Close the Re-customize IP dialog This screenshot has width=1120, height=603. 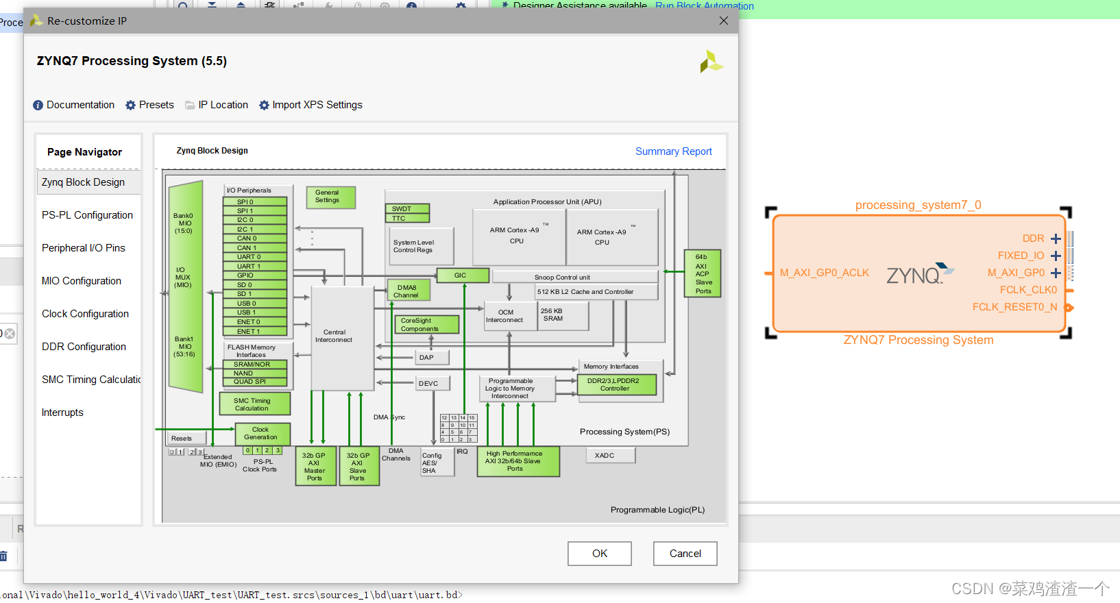[724, 21]
